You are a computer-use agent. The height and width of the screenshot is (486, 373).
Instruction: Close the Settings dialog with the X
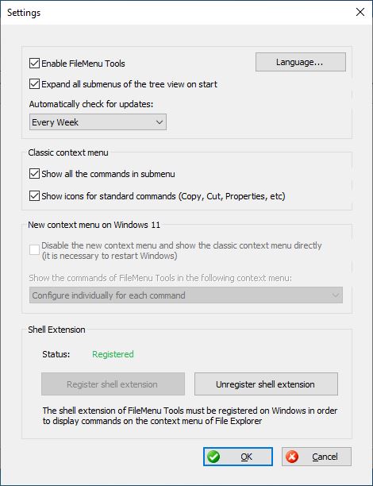pos(360,12)
